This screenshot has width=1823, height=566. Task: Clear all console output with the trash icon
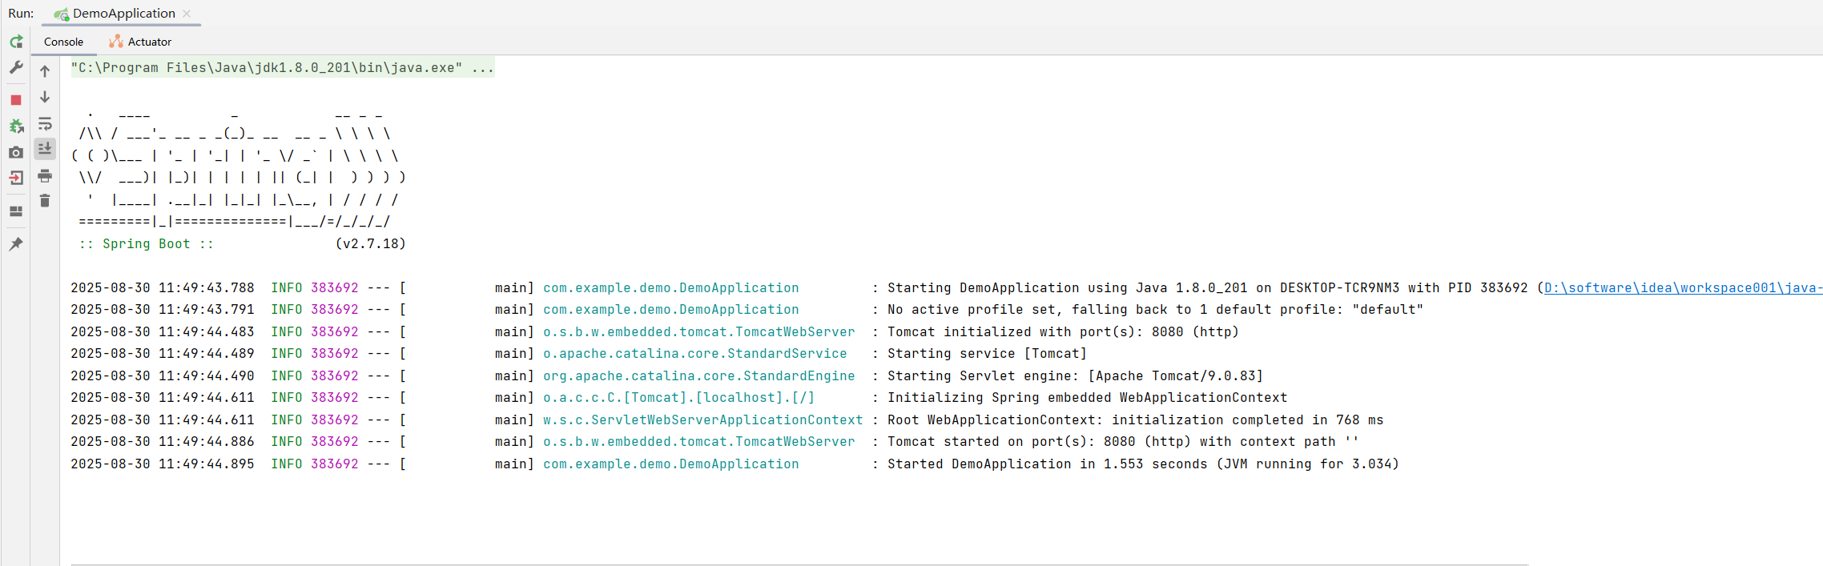point(45,201)
